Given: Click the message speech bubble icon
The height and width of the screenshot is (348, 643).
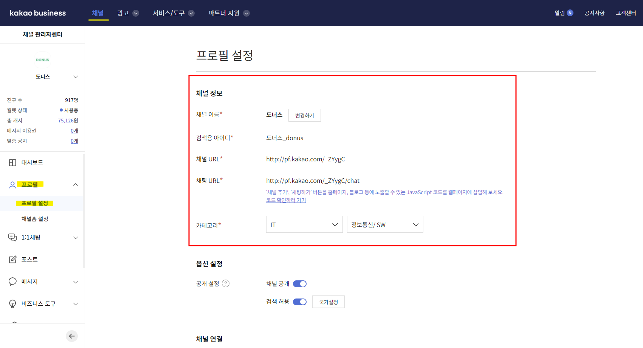Looking at the screenshot, I should point(12,281).
